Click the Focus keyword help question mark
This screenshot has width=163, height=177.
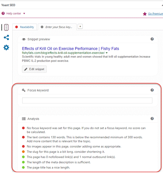pos(152,90)
